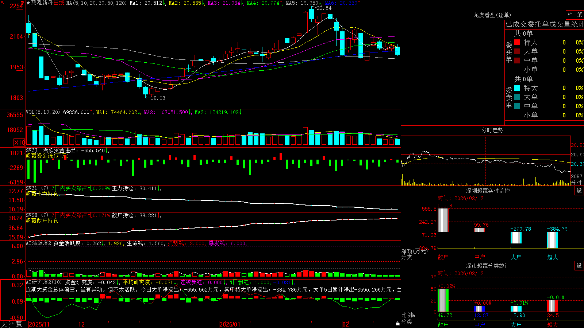The height and width of the screenshot is (328, 584).
Task: Click the 中户 12.87 ratio bar
Action: coord(479,309)
